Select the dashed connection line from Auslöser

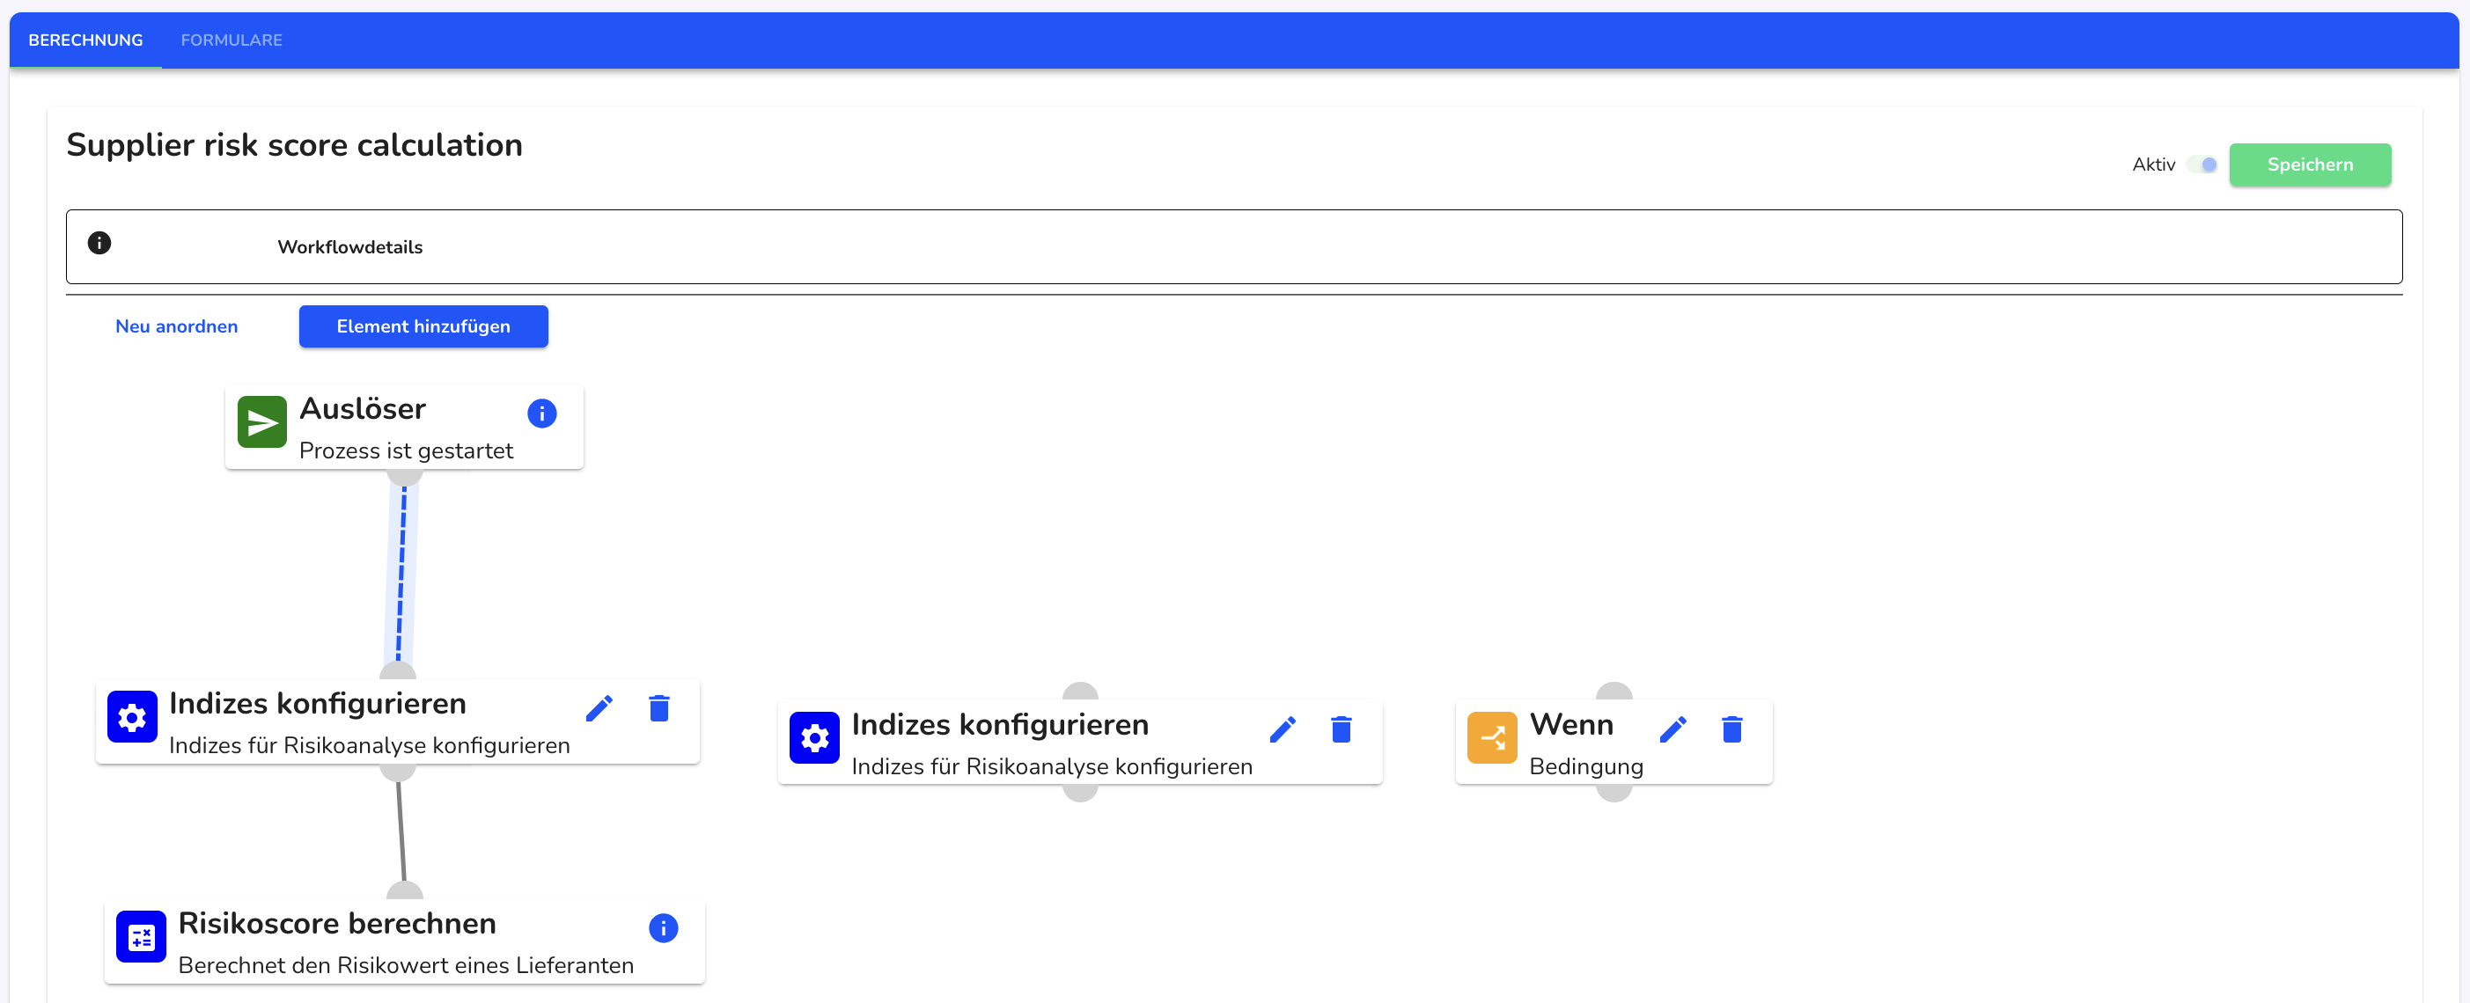point(401,574)
